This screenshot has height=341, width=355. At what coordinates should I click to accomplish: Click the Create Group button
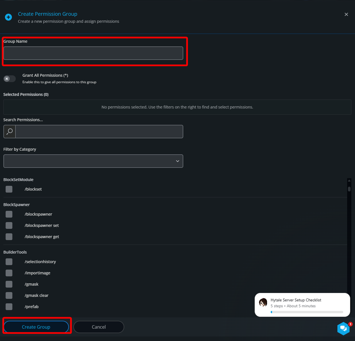36,327
